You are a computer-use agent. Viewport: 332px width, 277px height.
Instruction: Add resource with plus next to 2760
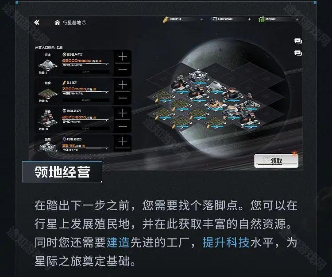297,19
